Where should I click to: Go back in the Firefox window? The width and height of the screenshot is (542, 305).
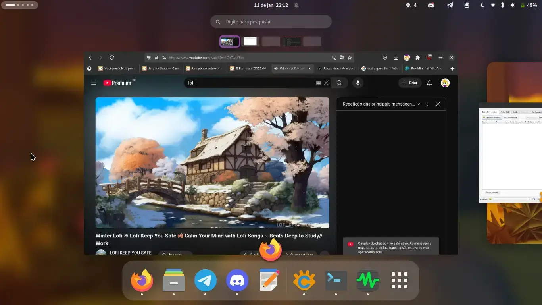click(x=90, y=58)
